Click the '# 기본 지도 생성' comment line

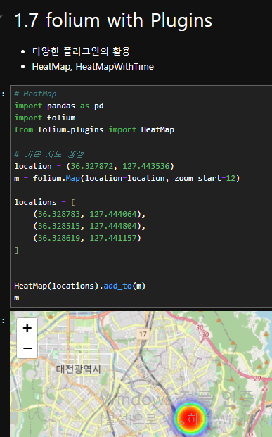(x=49, y=154)
